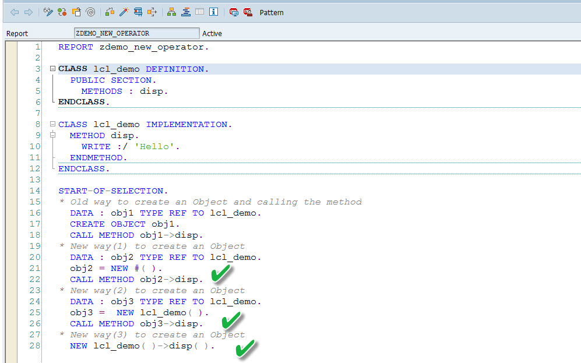Viewport: 581px width, 363px height.
Task: Toggle the Display/Change mode icon
Action: [x=48, y=11]
